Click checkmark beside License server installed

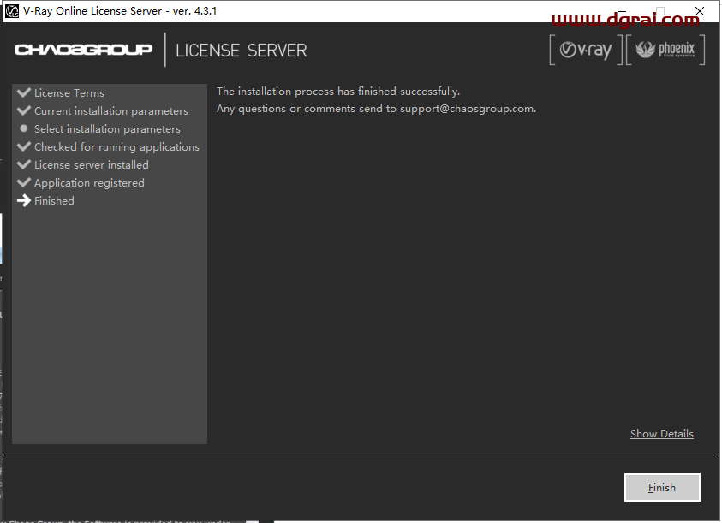tap(23, 164)
